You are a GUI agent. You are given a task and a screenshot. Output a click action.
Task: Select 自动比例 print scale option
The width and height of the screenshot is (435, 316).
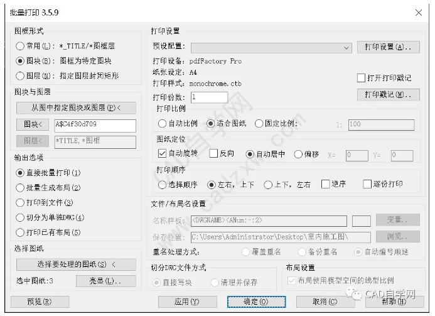click(x=162, y=124)
